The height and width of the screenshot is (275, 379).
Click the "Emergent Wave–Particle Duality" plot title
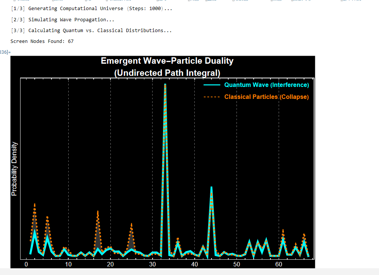click(x=167, y=61)
